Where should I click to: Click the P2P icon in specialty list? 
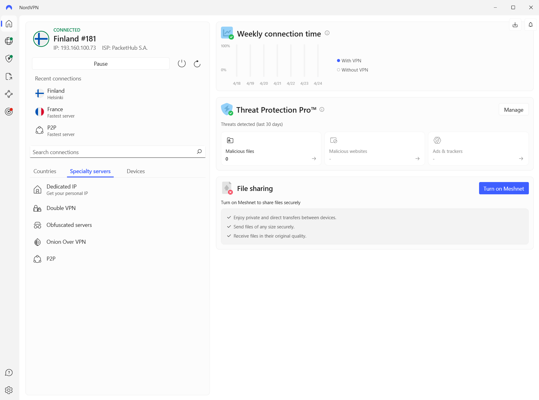[37, 259]
